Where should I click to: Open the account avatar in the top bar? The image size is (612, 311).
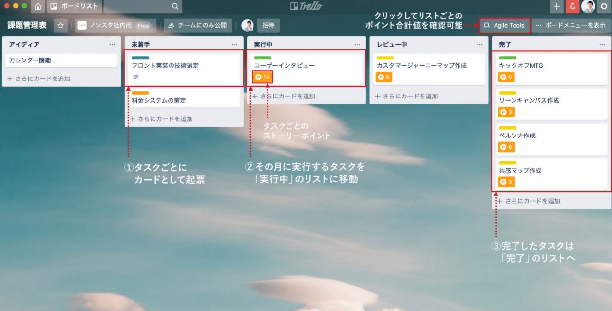pyautogui.click(x=588, y=6)
